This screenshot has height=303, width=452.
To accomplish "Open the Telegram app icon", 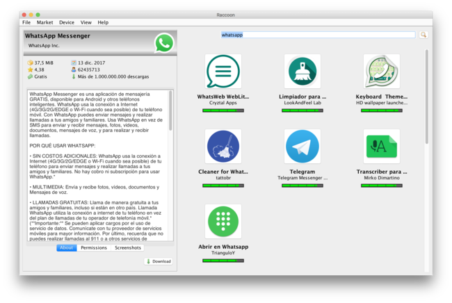I will pos(302,147).
